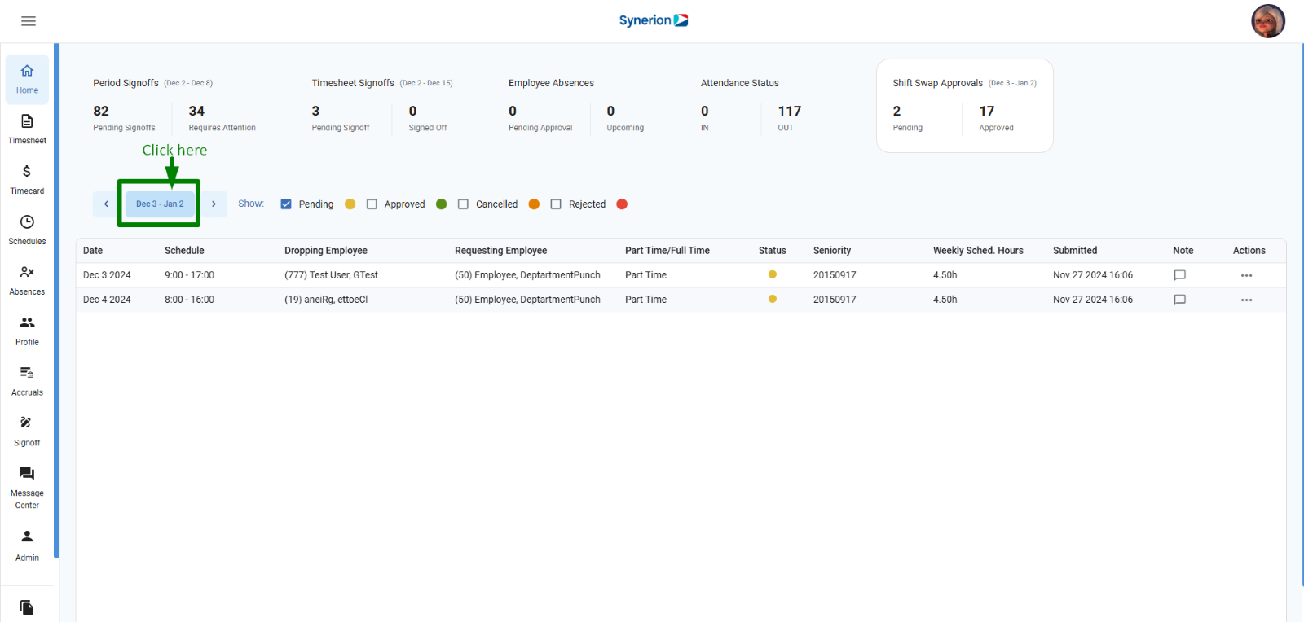Open 2 Pending shift swaps

(x=907, y=118)
